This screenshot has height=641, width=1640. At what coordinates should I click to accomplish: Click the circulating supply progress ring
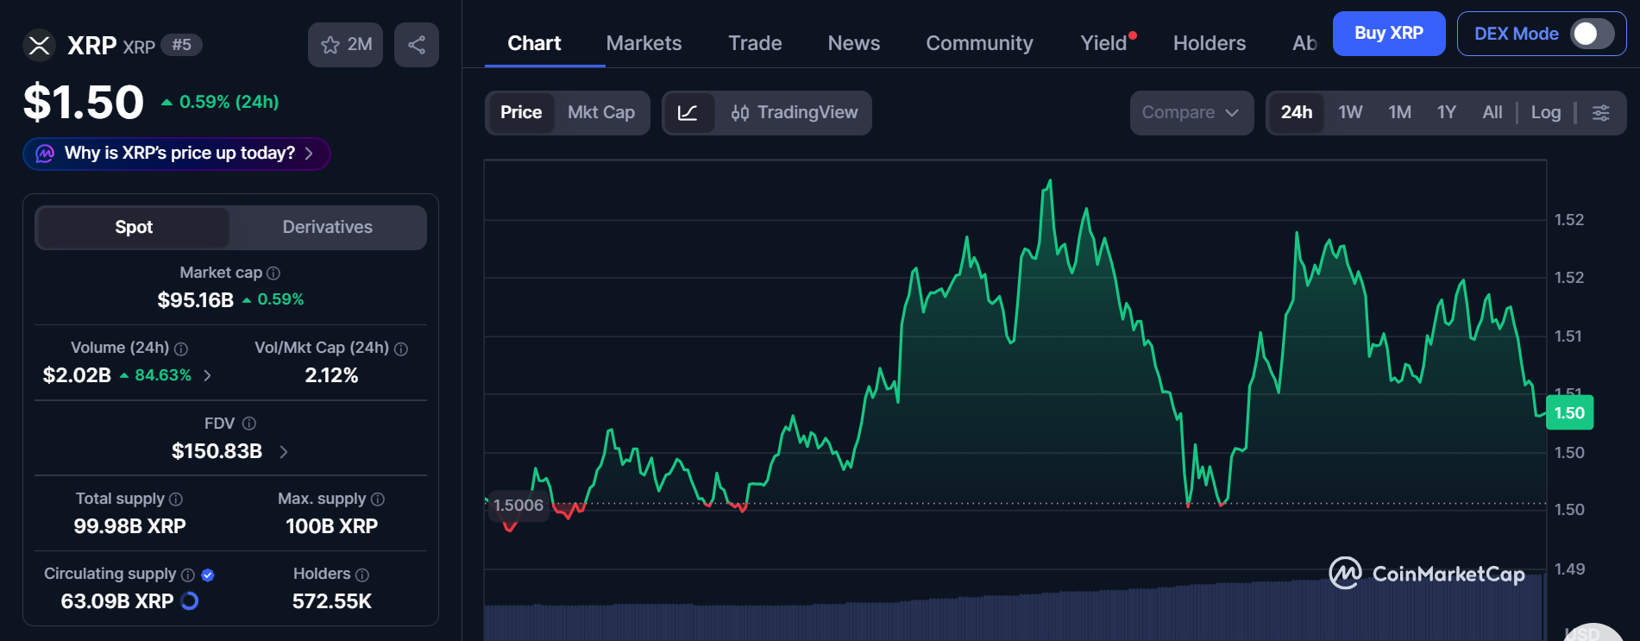190,601
